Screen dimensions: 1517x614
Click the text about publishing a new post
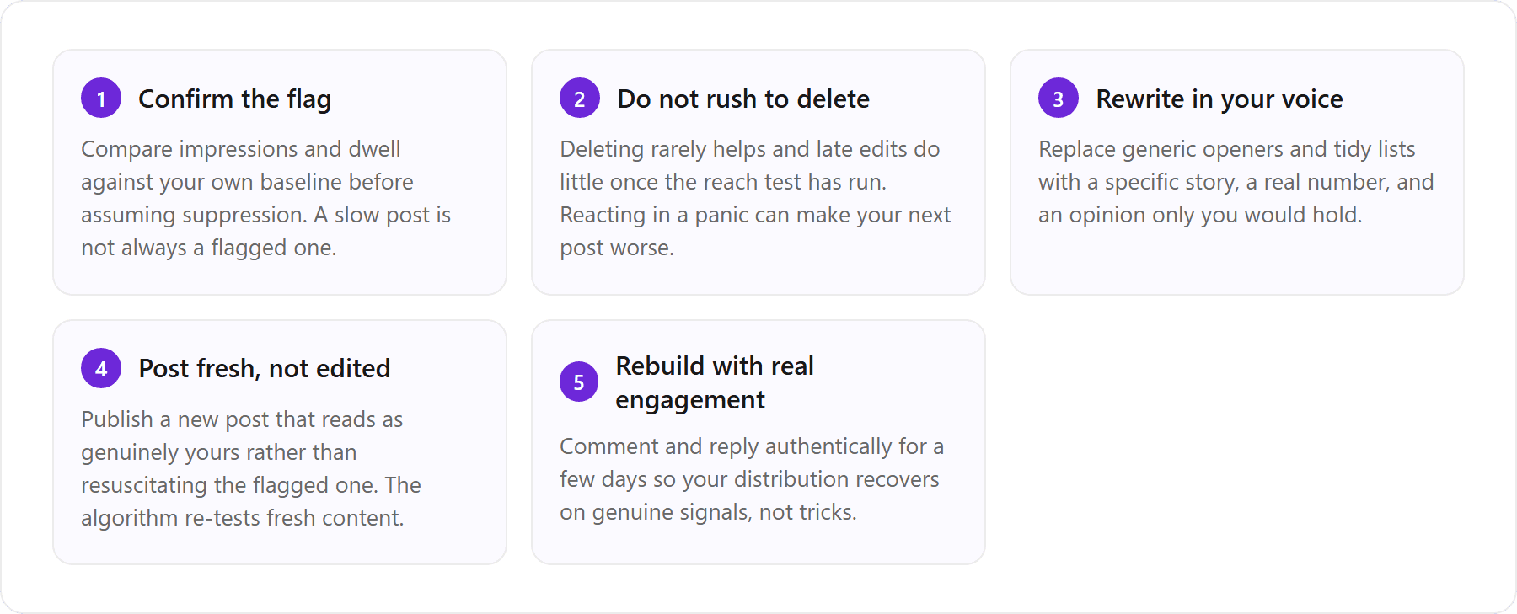pos(251,468)
